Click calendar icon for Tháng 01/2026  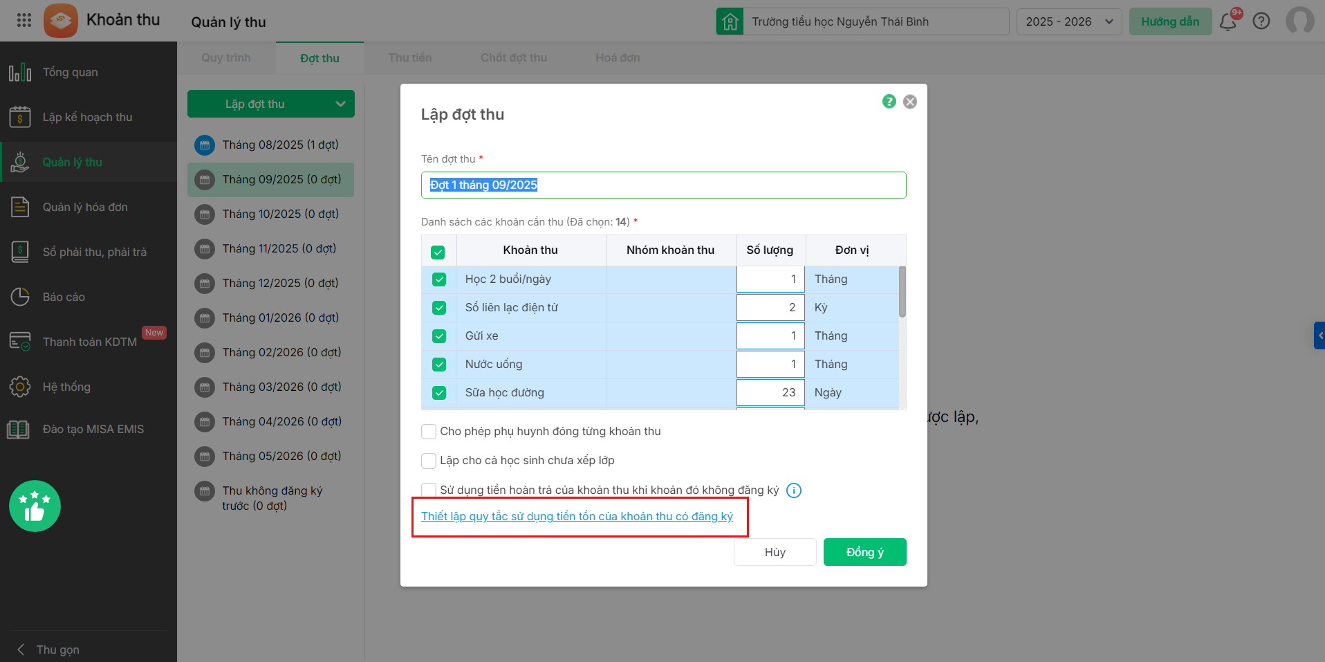tap(205, 318)
